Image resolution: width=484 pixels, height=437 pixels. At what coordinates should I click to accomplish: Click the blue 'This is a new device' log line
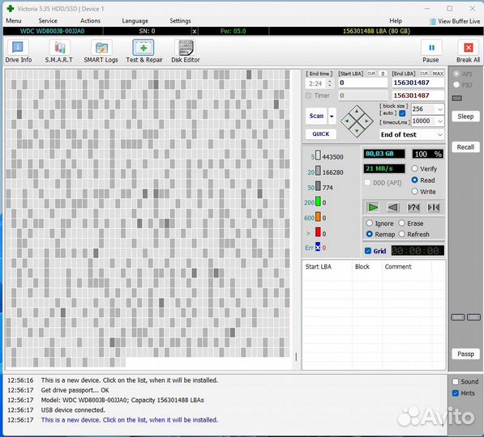pos(130,420)
